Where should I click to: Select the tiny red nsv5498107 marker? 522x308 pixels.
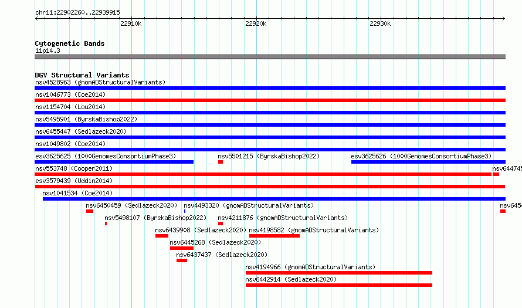point(106,224)
